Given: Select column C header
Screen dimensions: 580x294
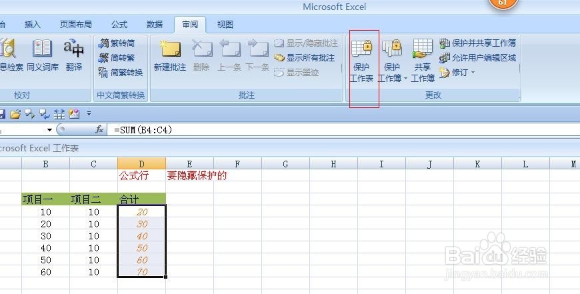Looking at the screenshot, I should coord(93,164).
